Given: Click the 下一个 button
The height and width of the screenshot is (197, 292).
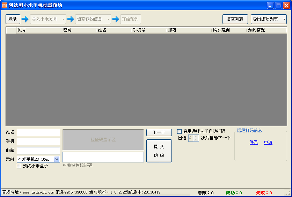Looking at the screenshot, I should (x=159, y=133).
